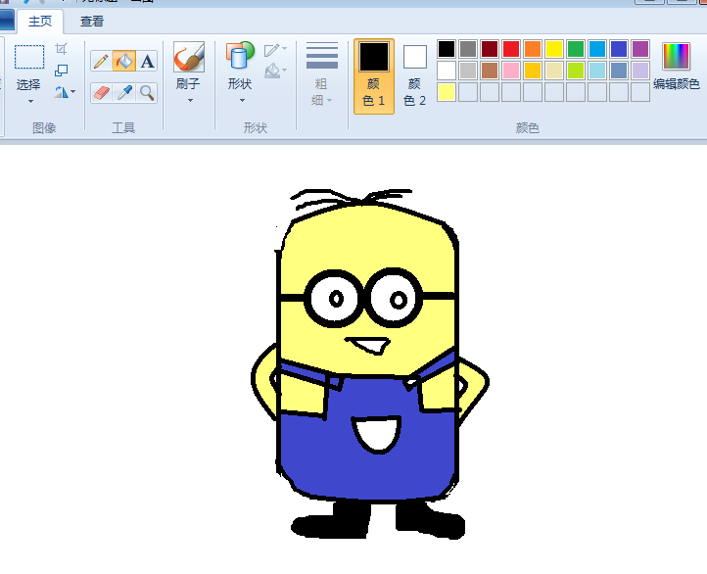Open the shape outline dropdown
This screenshot has width=707, height=574.
[275, 50]
